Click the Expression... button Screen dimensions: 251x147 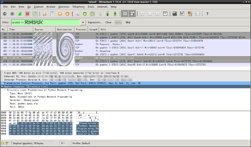pyautogui.click(x=95, y=22)
